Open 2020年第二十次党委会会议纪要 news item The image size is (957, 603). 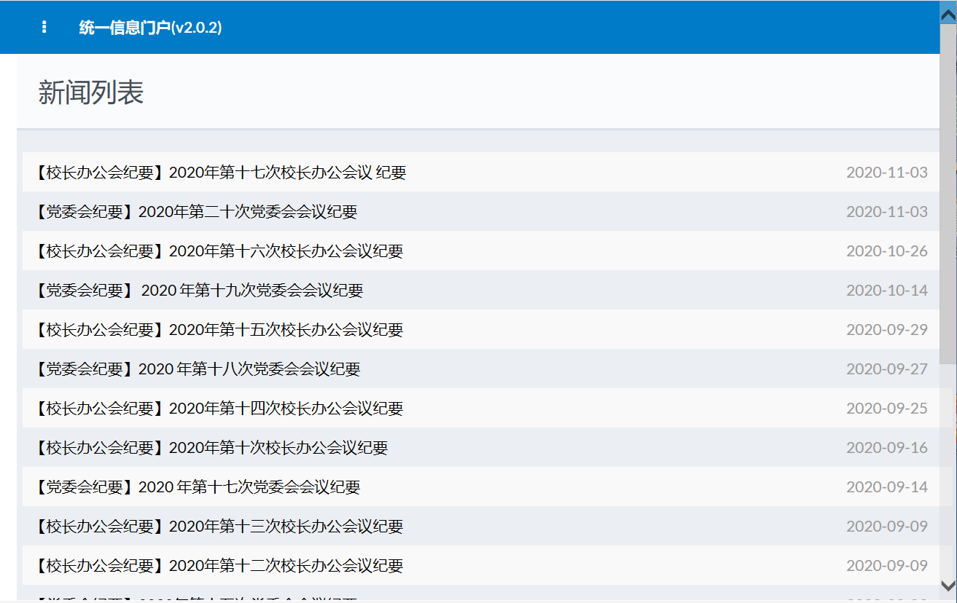pyautogui.click(x=195, y=212)
